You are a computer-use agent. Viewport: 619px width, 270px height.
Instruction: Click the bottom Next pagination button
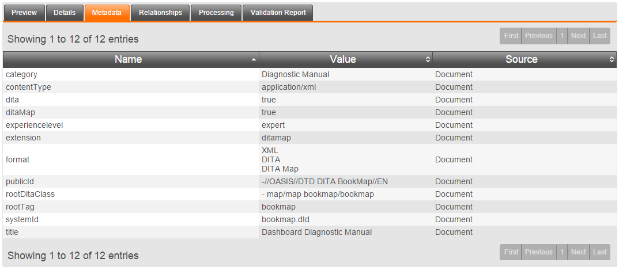click(x=579, y=252)
